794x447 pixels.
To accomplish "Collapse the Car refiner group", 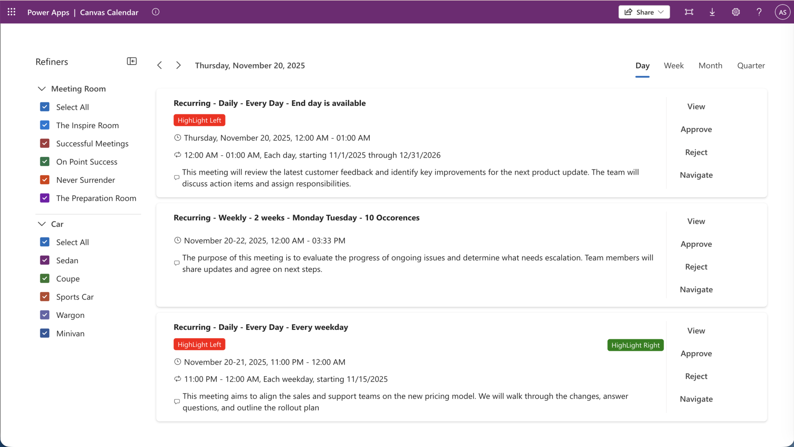I will click(x=42, y=224).
